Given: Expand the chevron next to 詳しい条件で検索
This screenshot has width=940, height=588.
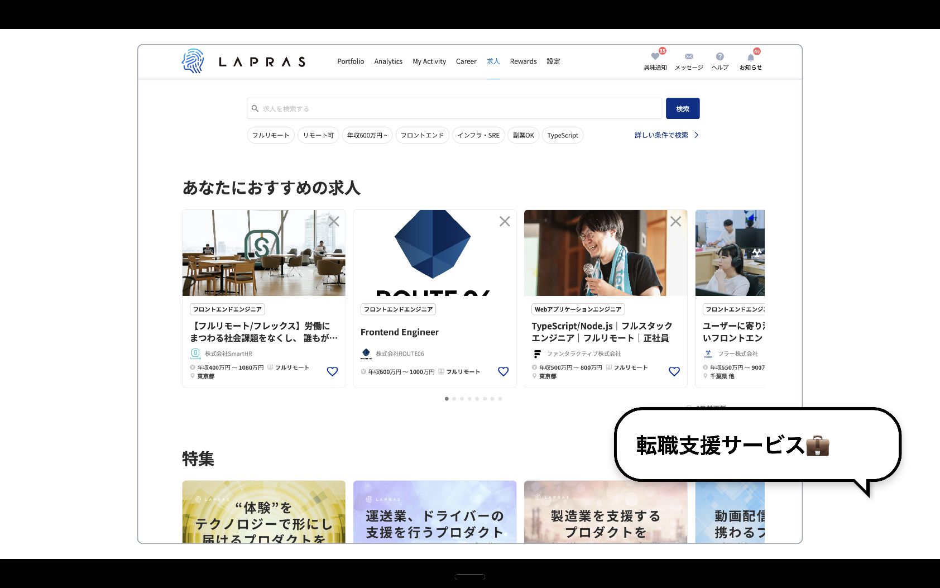Looking at the screenshot, I should click(x=696, y=135).
